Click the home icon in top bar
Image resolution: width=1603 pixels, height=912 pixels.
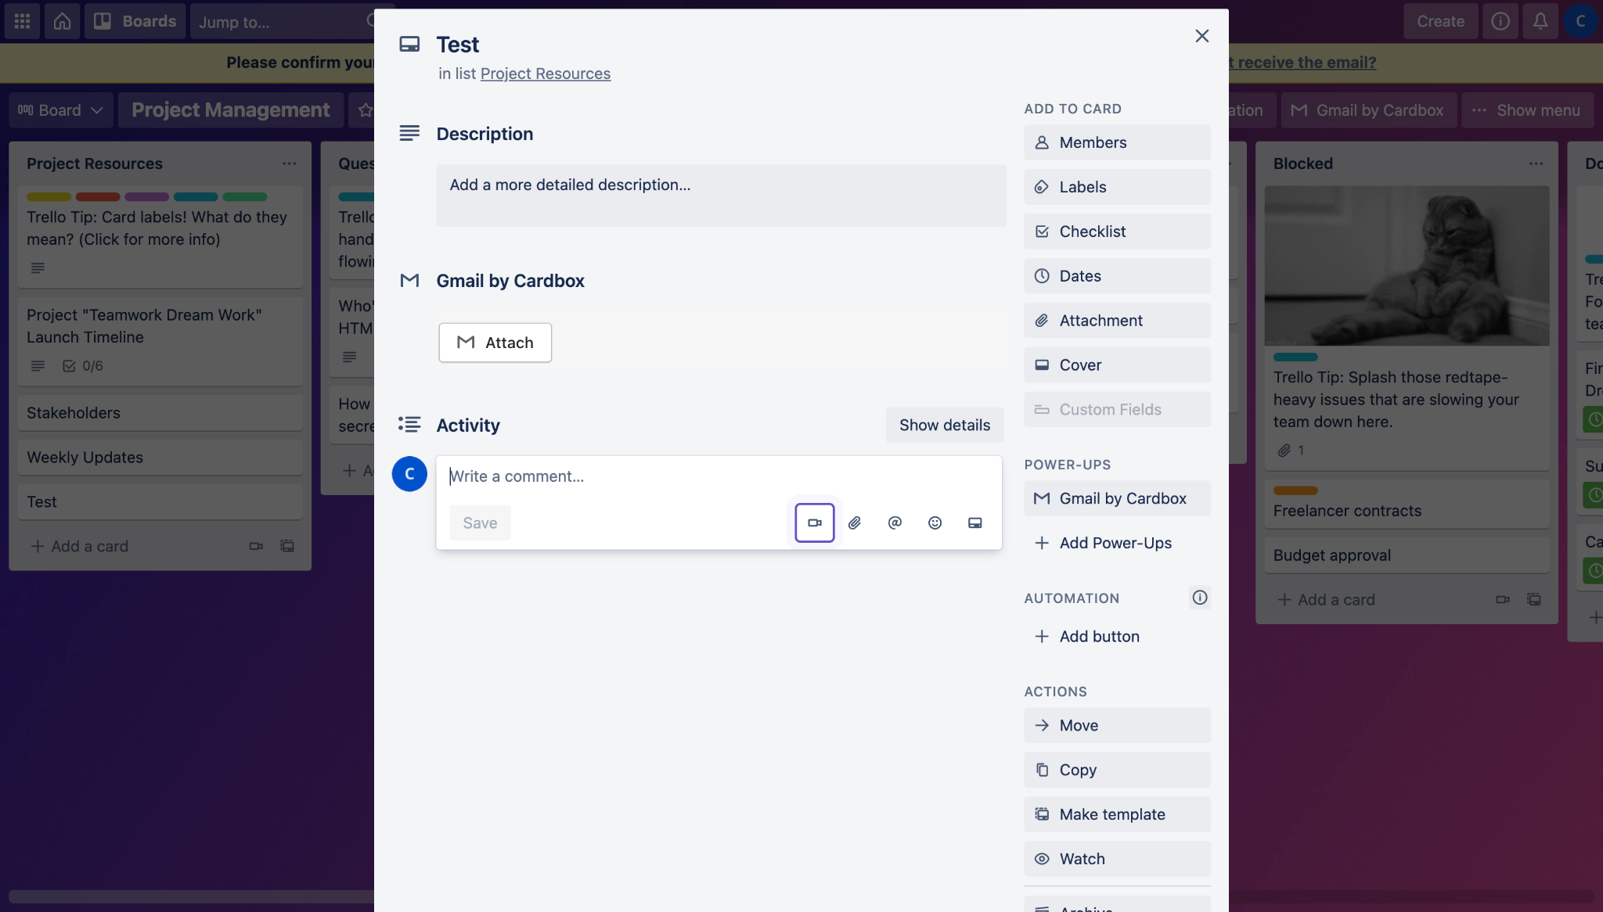[x=62, y=21]
